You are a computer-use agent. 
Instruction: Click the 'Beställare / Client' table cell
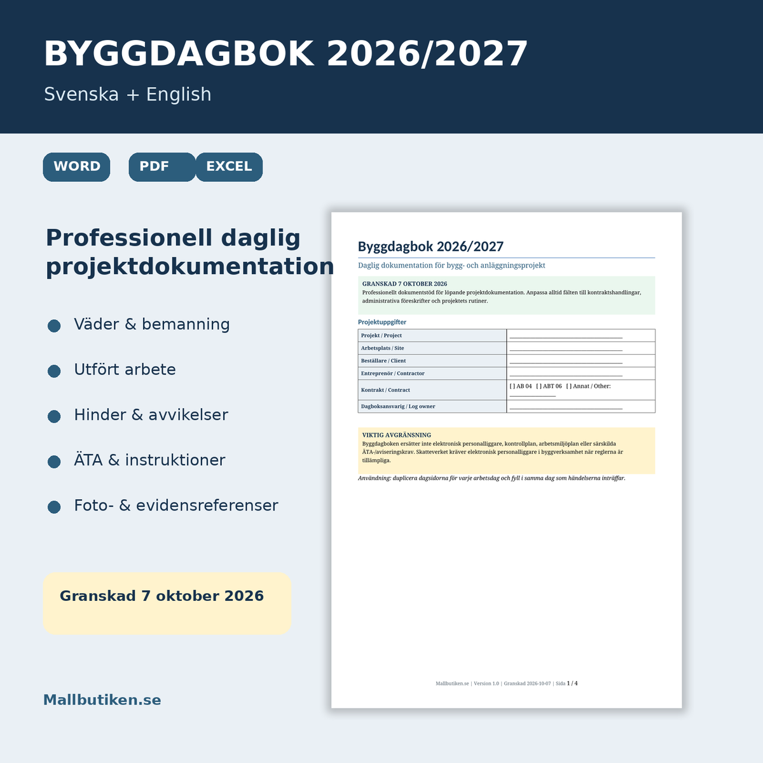(x=432, y=361)
